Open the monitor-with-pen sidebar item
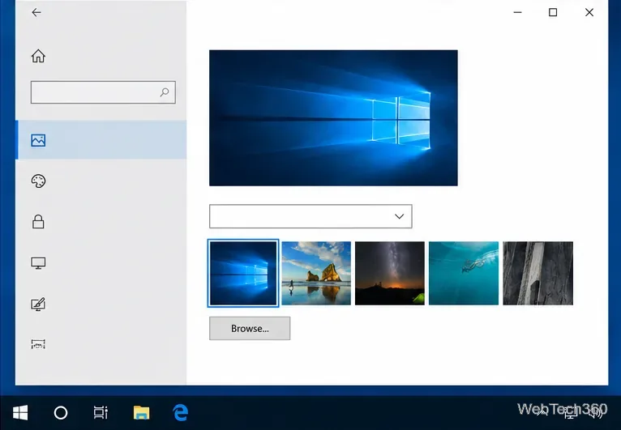 (38, 304)
